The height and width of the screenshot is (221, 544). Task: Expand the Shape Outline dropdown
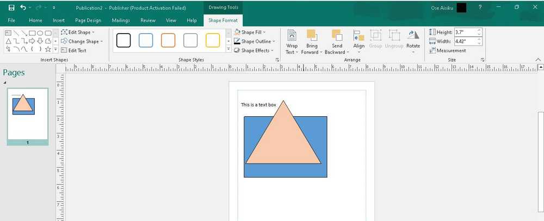point(254,41)
